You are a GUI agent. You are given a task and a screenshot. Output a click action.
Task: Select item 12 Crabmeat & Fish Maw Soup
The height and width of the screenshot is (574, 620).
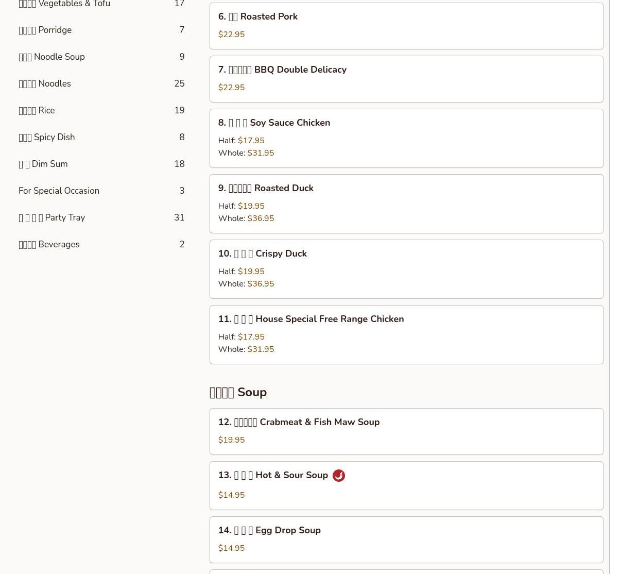pyautogui.click(x=406, y=431)
